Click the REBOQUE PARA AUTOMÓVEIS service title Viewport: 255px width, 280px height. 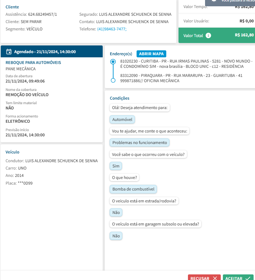pos(34,63)
